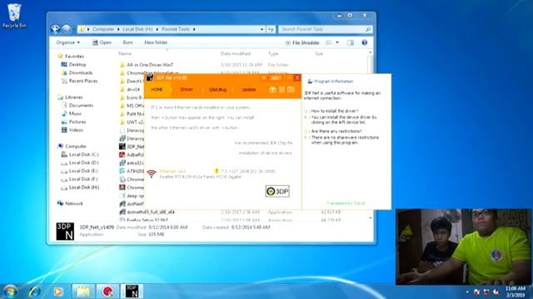This screenshot has width=533, height=299.
Task: Toggle the Explorer preview pane icon
Action: pyautogui.click(x=350, y=42)
